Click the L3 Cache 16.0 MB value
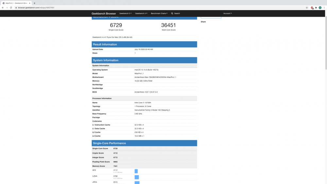 (x=139, y=136)
